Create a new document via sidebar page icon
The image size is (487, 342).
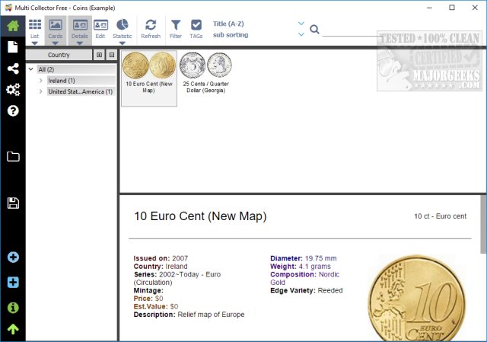point(13,47)
